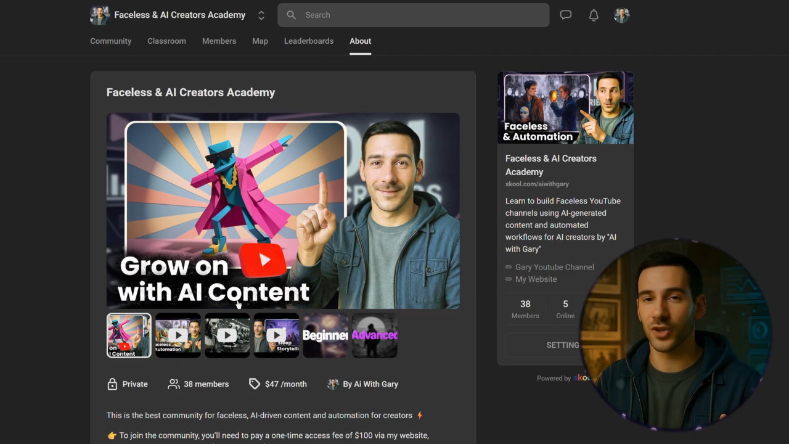Viewport: 789px width, 444px height.
Task: Open the chat messages icon
Action: pos(566,15)
